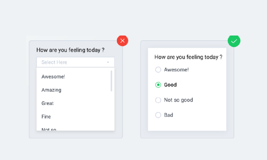Select the Good radio button
Viewport: 267px width, 160px height.
point(158,85)
